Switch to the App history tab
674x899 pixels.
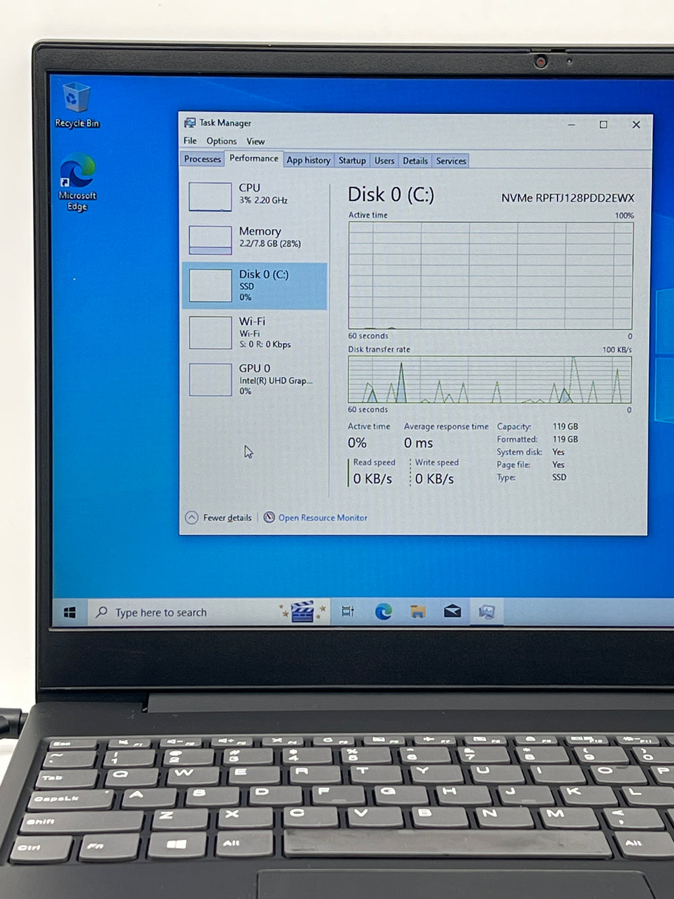[308, 160]
